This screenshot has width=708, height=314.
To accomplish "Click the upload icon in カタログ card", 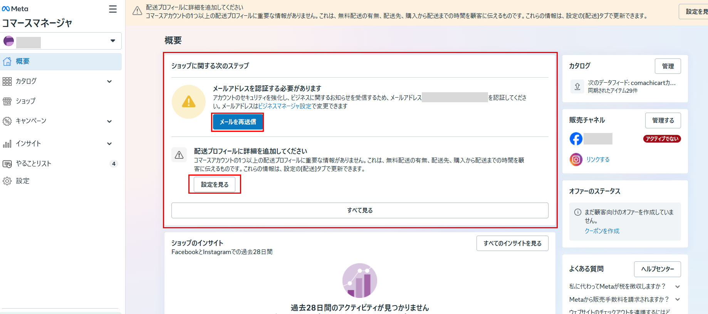I will coord(577,86).
